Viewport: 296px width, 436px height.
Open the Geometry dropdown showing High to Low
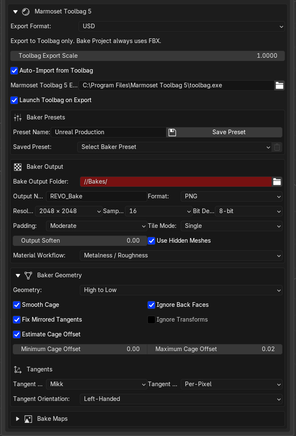pos(181,290)
